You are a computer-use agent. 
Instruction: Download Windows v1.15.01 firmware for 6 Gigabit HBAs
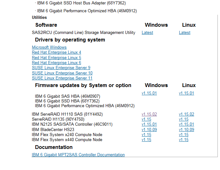pyautogui.click(x=149, y=93)
